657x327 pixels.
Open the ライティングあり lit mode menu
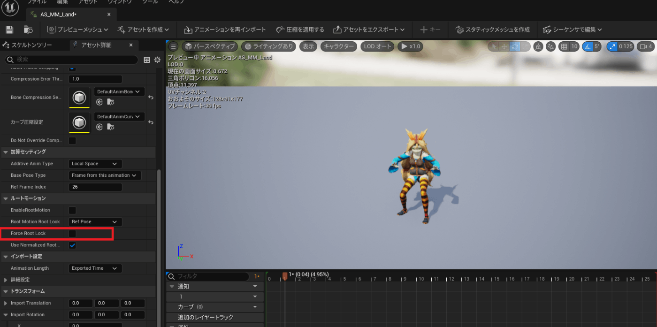point(269,46)
